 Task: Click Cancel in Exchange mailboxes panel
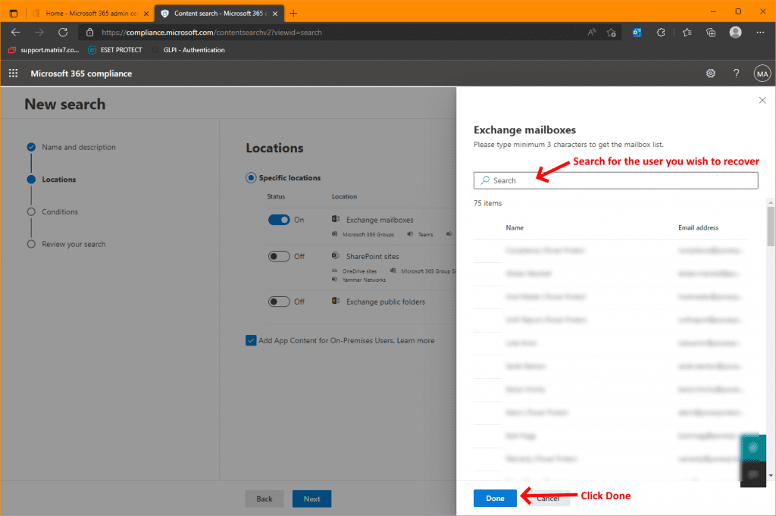pyautogui.click(x=548, y=498)
